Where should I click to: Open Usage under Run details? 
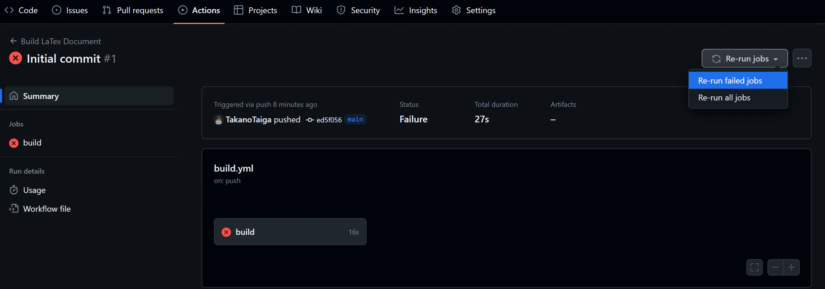pyautogui.click(x=34, y=190)
